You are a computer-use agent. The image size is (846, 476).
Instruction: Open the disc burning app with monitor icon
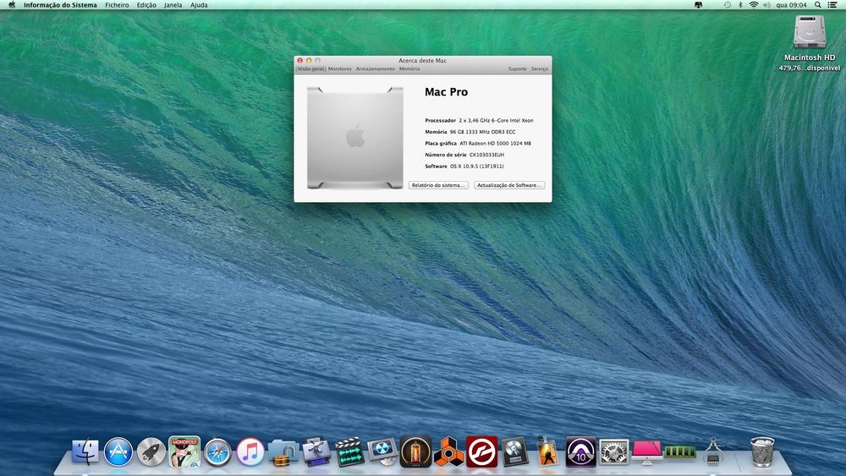click(x=382, y=451)
